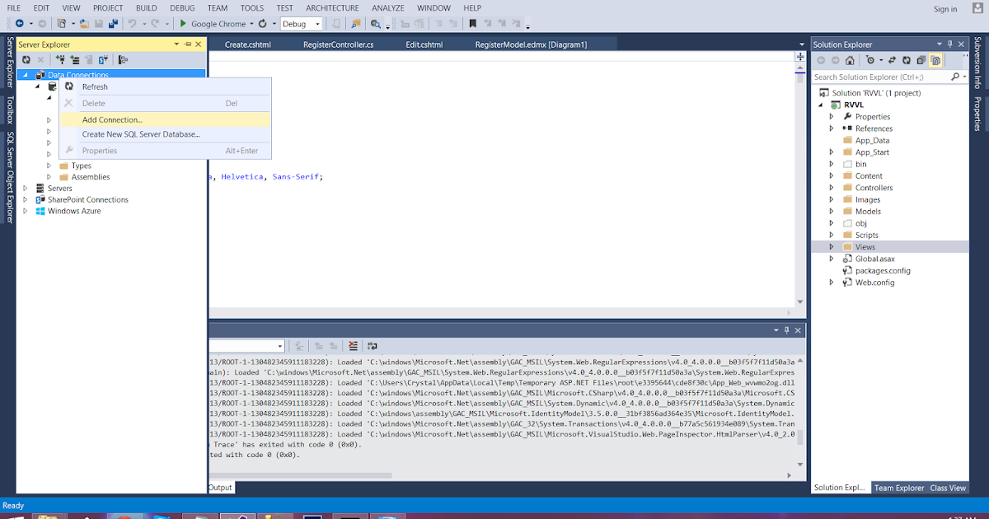The width and height of the screenshot is (989, 519).
Task: Click the Refresh icon in Server Explorer toolbar
Action: pos(26,59)
